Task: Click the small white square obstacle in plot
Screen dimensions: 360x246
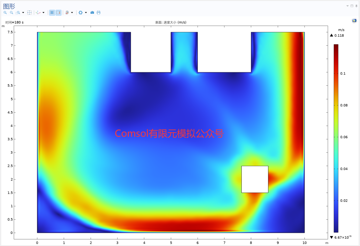Action: (255, 179)
